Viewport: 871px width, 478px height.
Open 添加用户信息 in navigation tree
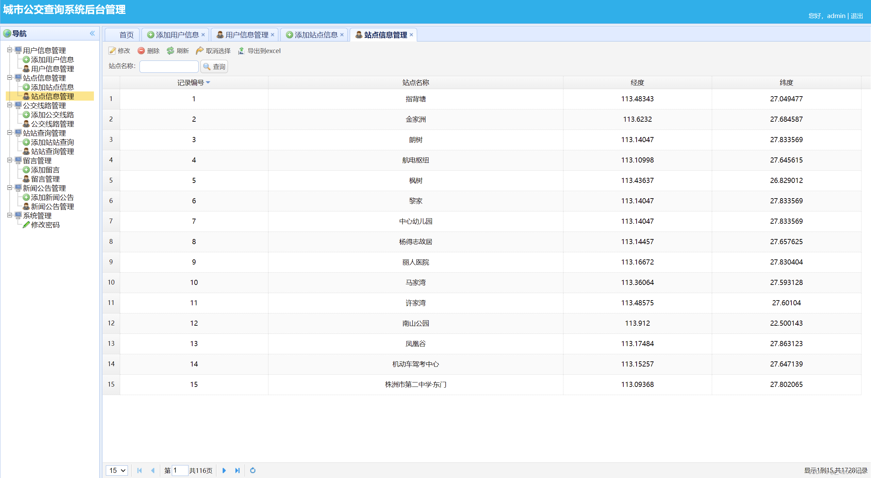(x=52, y=59)
